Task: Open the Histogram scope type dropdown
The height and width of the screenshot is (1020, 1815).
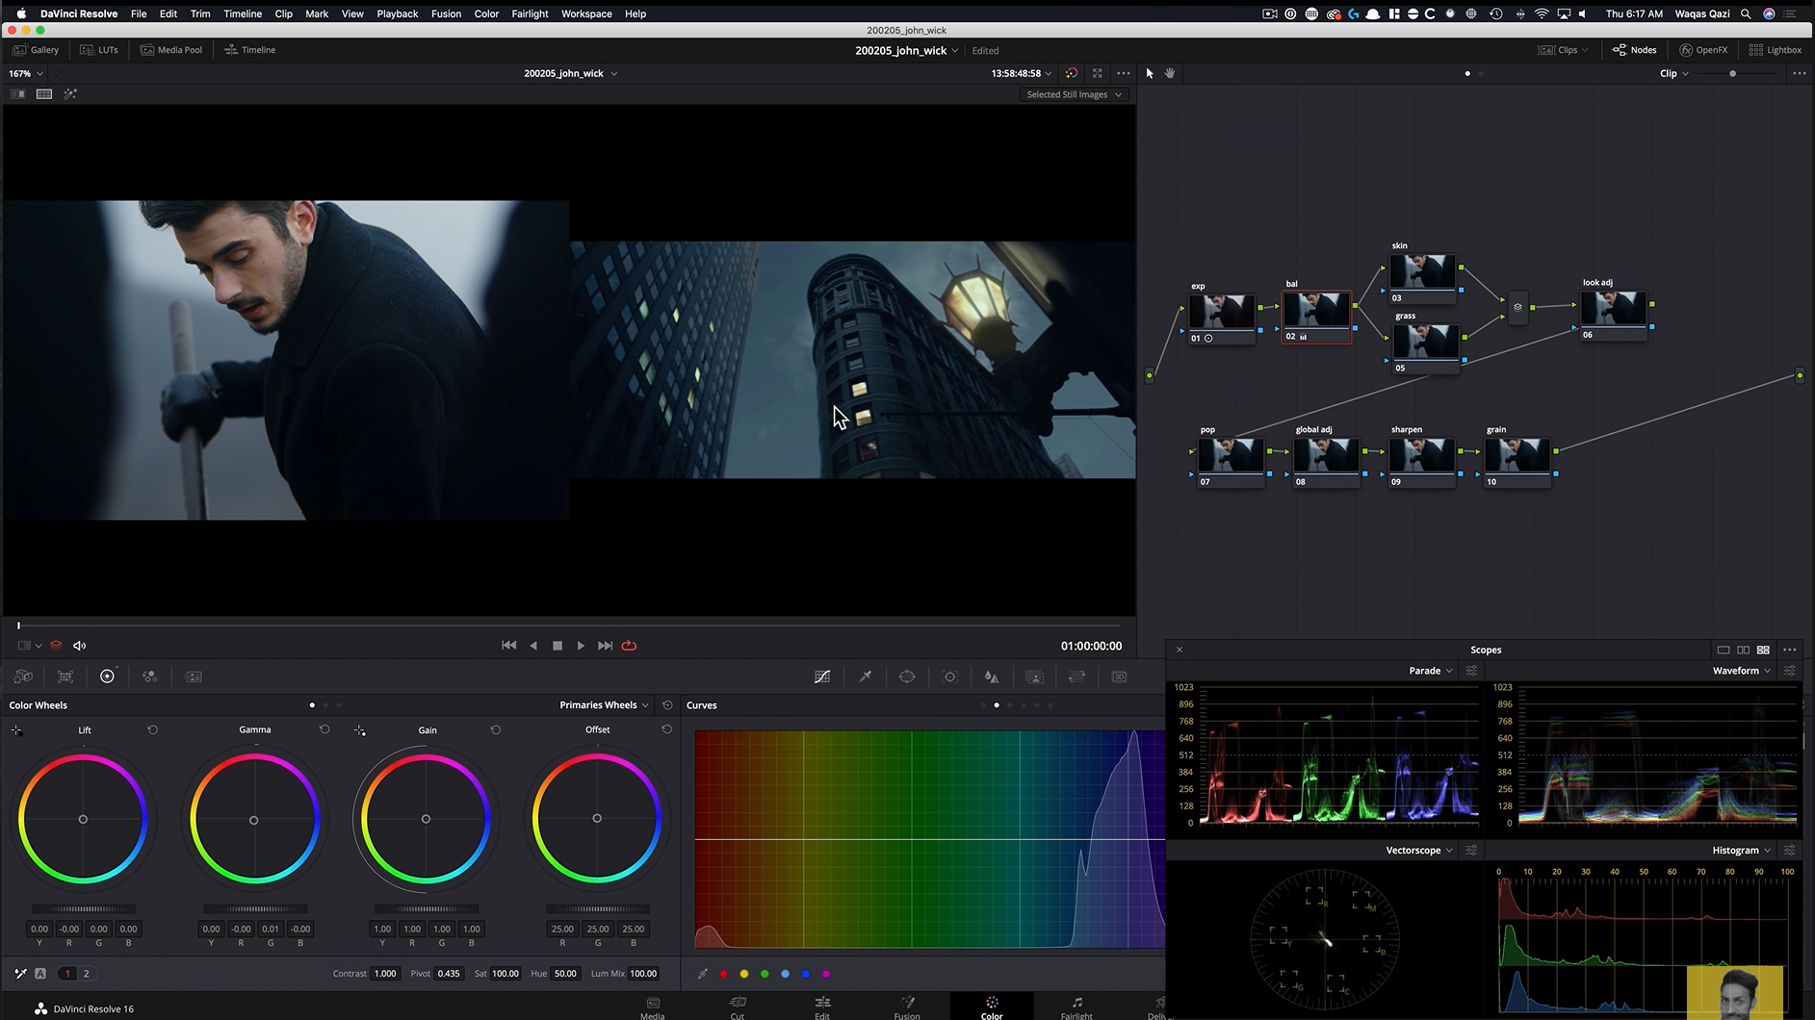Action: [x=1741, y=851]
